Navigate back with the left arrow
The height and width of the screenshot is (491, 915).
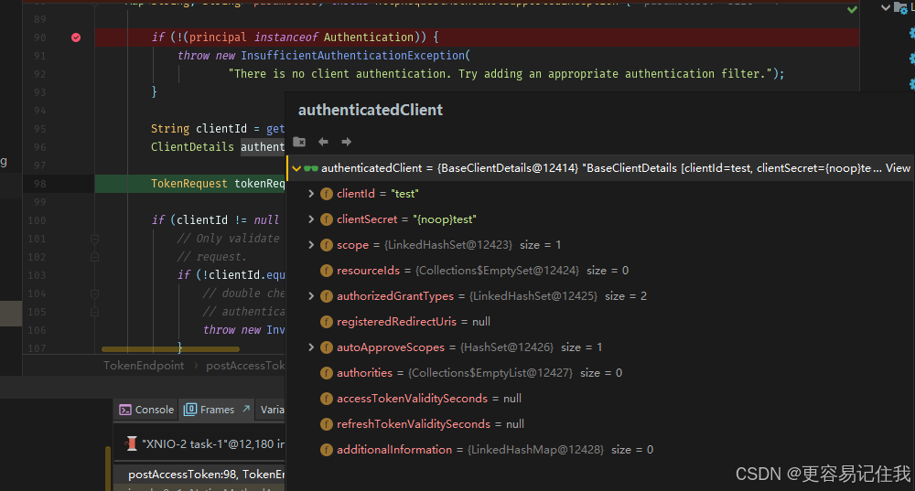[323, 142]
